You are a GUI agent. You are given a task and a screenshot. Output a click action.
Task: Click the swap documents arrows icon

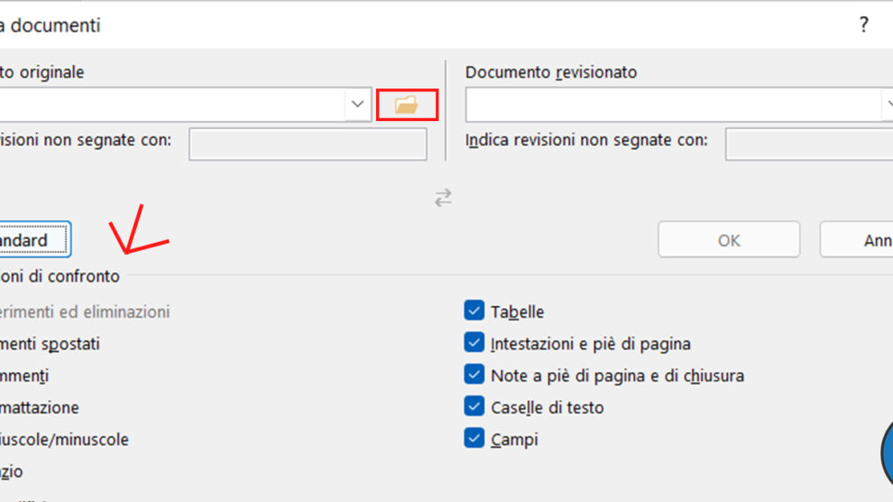[x=443, y=198]
